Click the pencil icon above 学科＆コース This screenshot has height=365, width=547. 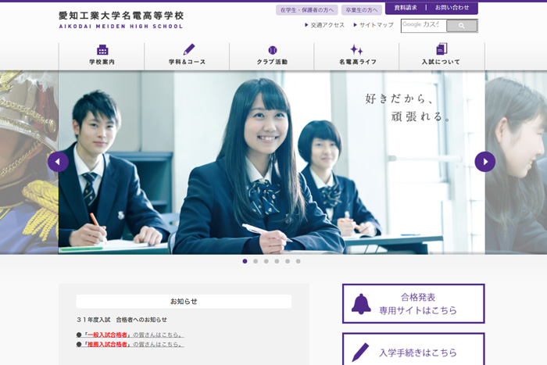pyautogui.click(x=188, y=49)
